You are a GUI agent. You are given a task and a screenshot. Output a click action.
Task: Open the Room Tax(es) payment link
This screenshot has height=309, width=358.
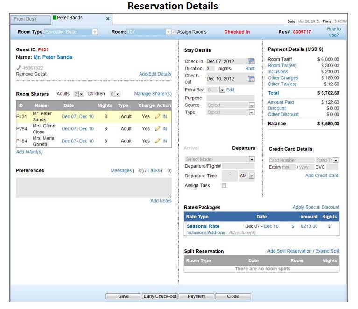coord(282,65)
